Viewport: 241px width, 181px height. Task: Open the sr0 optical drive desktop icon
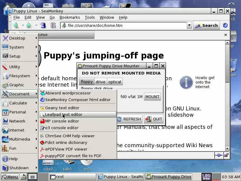(86, 165)
